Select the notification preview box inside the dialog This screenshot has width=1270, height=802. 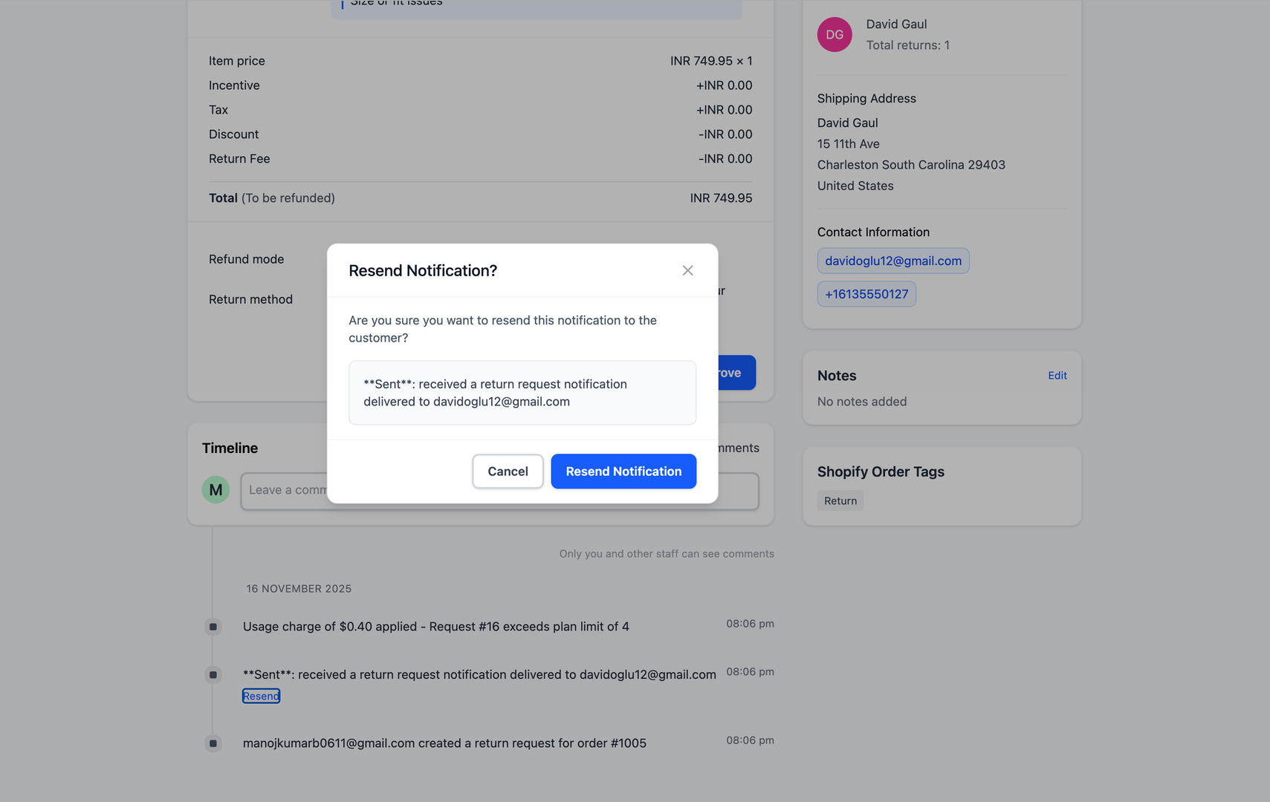pyautogui.click(x=522, y=392)
